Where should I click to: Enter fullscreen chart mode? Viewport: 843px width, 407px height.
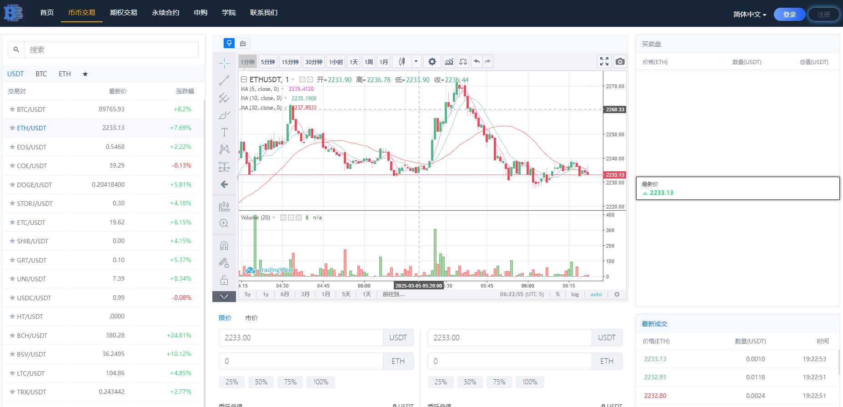604,62
